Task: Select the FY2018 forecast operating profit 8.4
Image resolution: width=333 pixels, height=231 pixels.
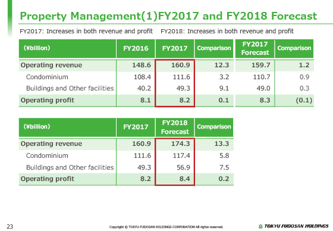Action: (184, 179)
